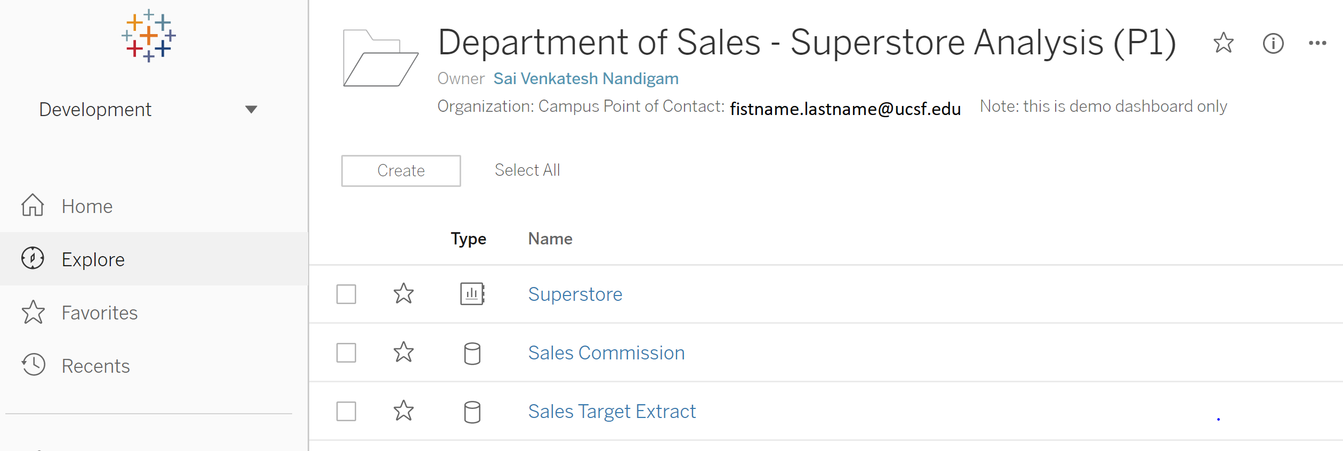The height and width of the screenshot is (451, 1343).
Task: Click Sales Commission data source icon
Action: [472, 354]
